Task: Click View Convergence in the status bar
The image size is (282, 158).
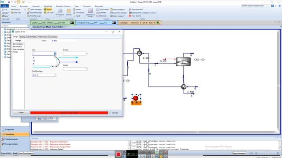Action: pos(26,153)
